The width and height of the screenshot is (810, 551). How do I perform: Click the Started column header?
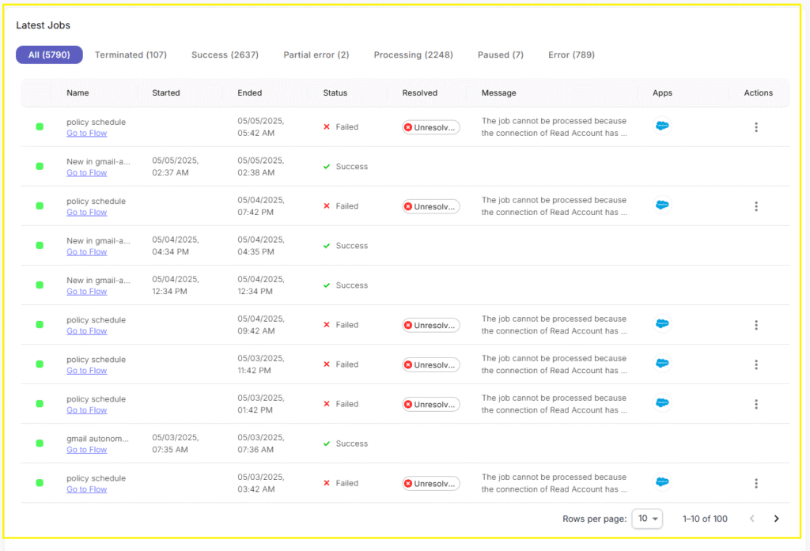point(166,93)
